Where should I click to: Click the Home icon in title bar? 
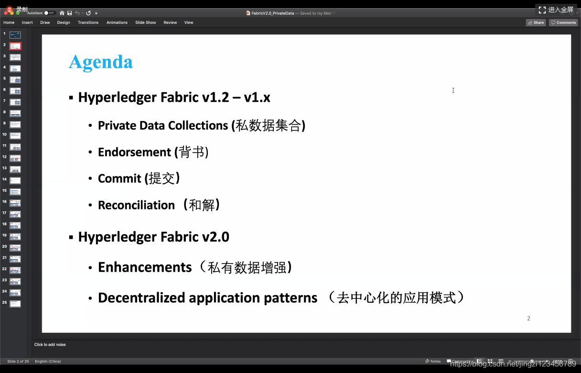62,13
